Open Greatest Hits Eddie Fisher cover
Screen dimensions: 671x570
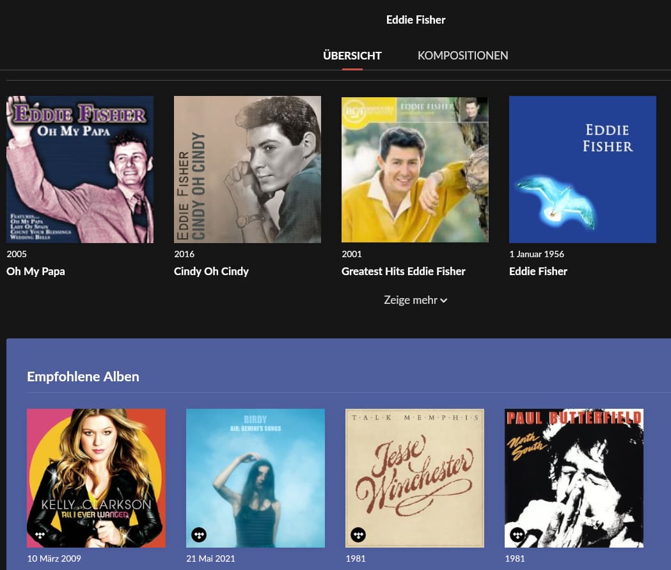414,170
